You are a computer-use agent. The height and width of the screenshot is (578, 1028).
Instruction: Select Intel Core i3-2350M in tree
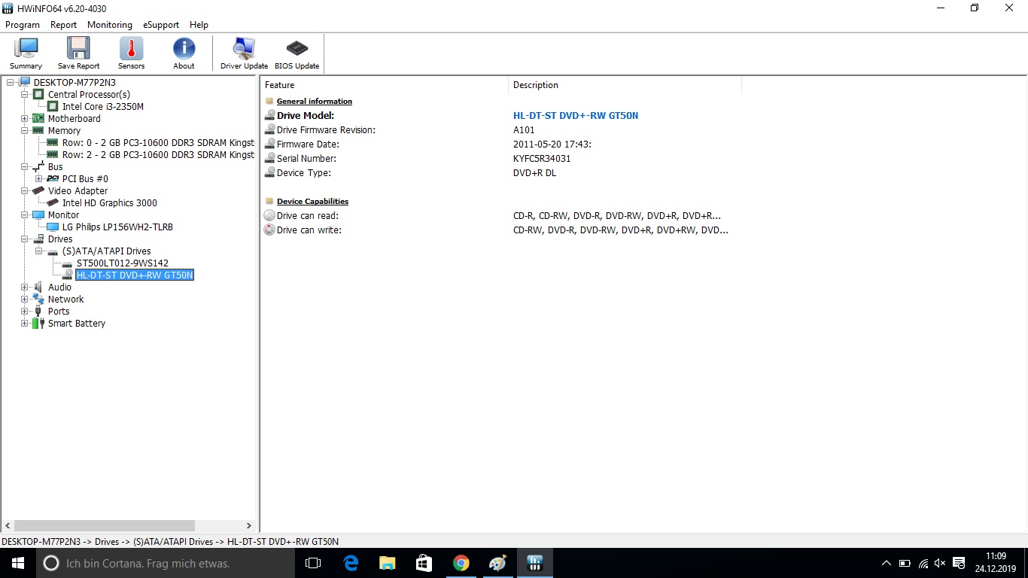click(102, 107)
